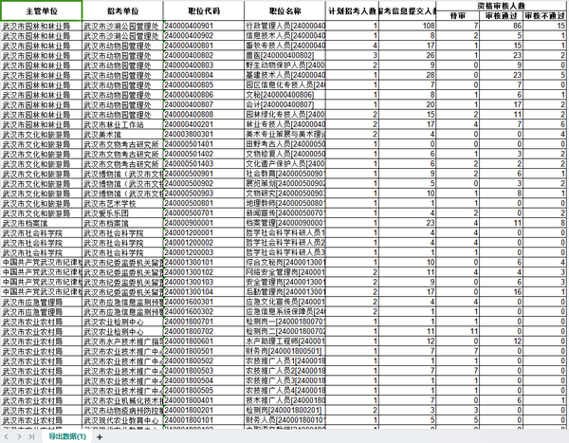This screenshot has height=443, width=569.
Task: Select the 武汉市艺术学校 cell
Action: click(x=122, y=203)
